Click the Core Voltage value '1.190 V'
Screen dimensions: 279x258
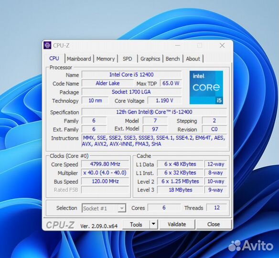(x=165, y=100)
